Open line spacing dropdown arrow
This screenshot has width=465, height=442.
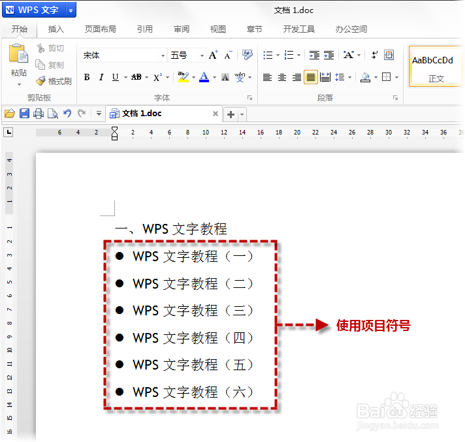click(x=349, y=78)
